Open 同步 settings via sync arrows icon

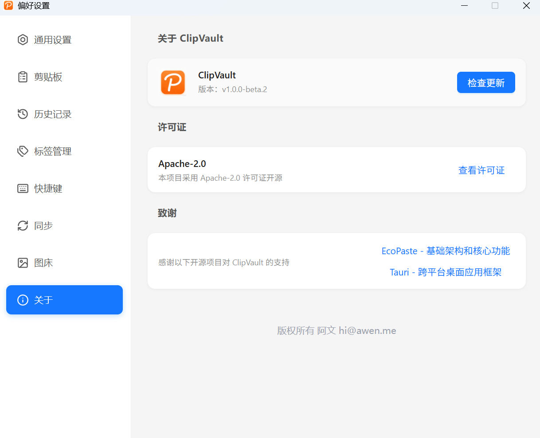(23, 225)
